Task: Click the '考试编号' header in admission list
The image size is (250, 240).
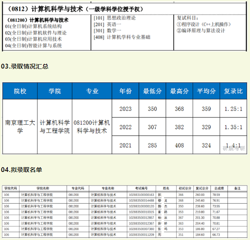Action: [x=142, y=189]
